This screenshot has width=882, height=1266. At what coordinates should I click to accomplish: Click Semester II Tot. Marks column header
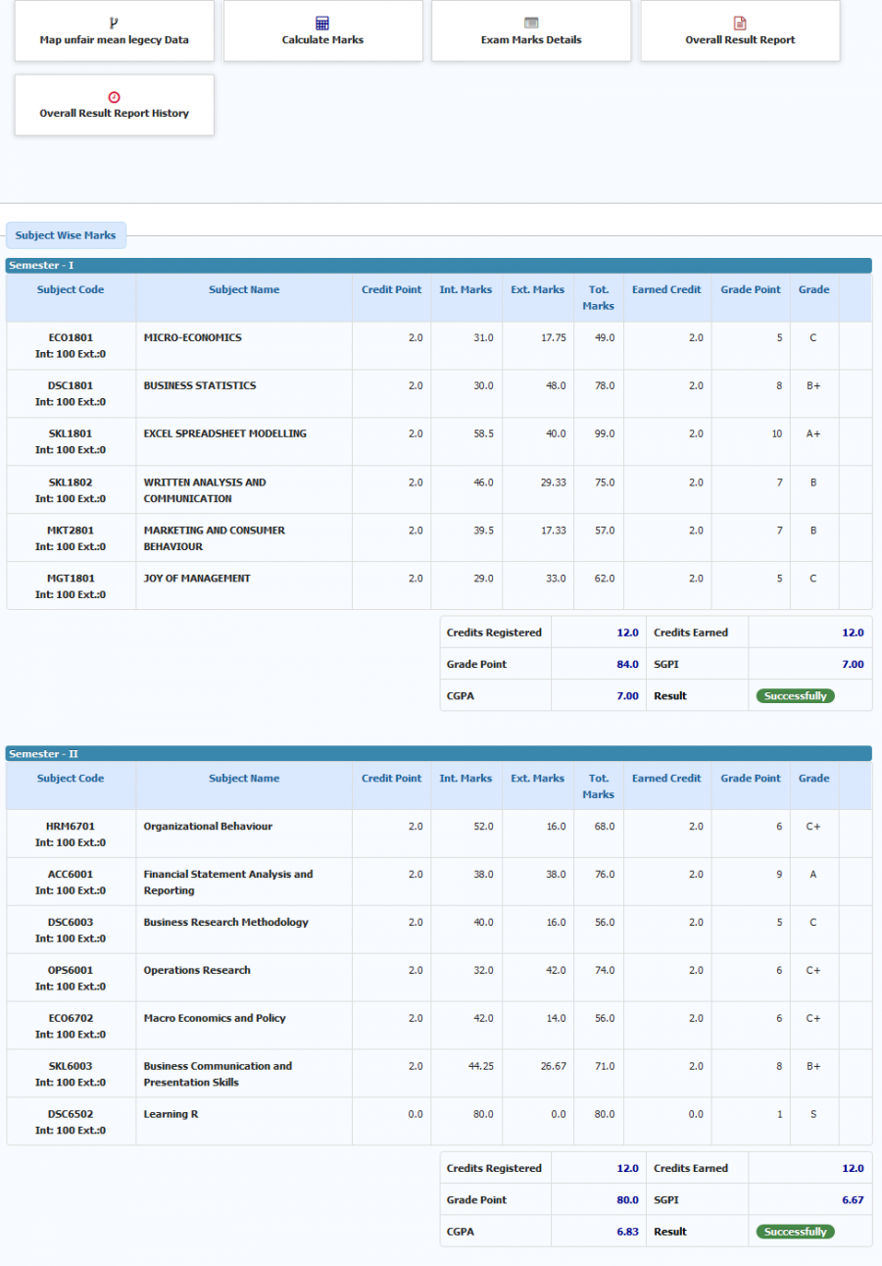pos(598,786)
